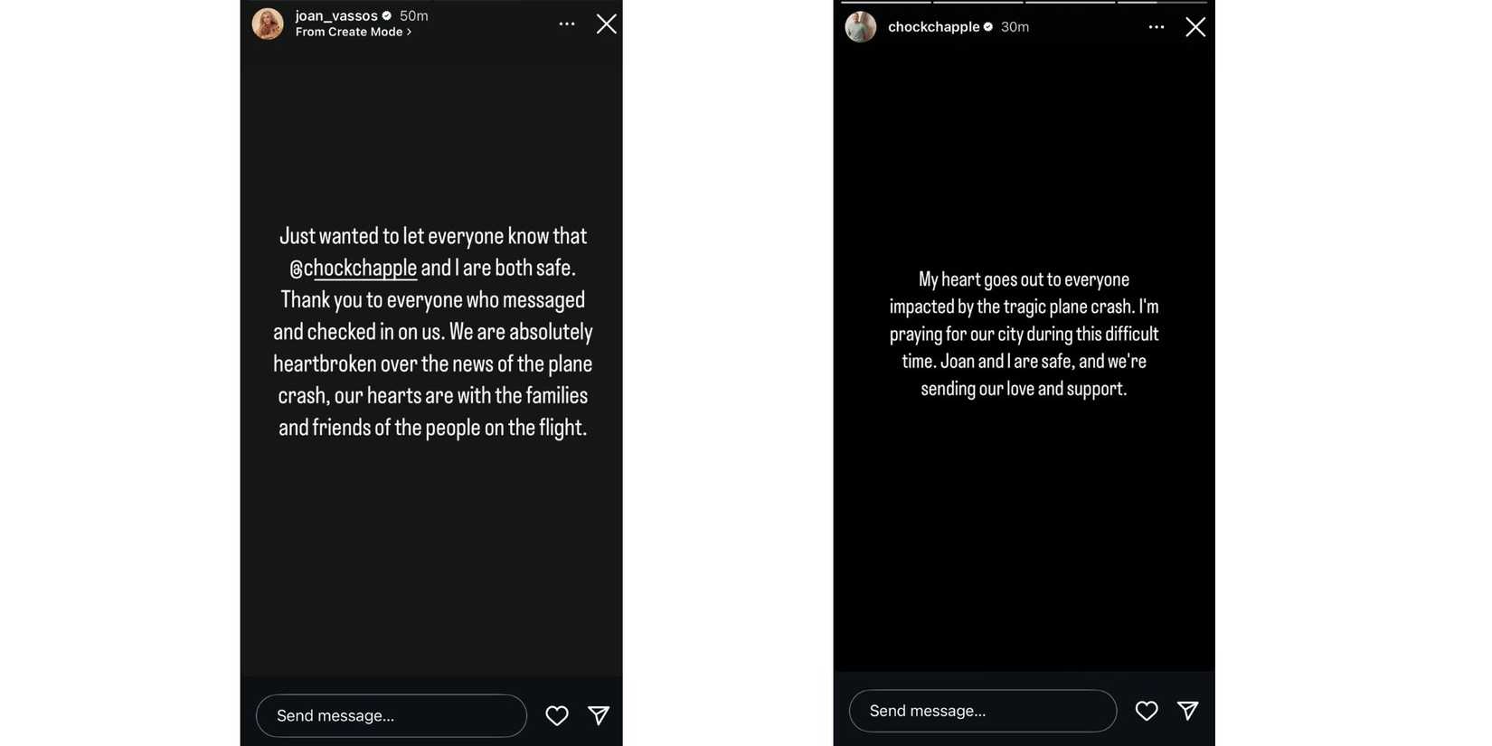Image resolution: width=1492 pixels, height=746 pixels.
Task: Like the joan_vassos story with heart icon
Action: pyautogui.click(x=557, y=715)
